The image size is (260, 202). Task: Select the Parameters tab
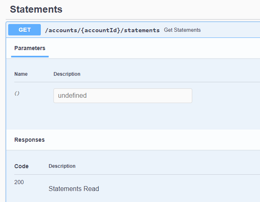pos(30,48)
